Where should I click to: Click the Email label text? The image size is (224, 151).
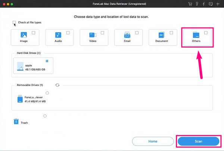127,41
